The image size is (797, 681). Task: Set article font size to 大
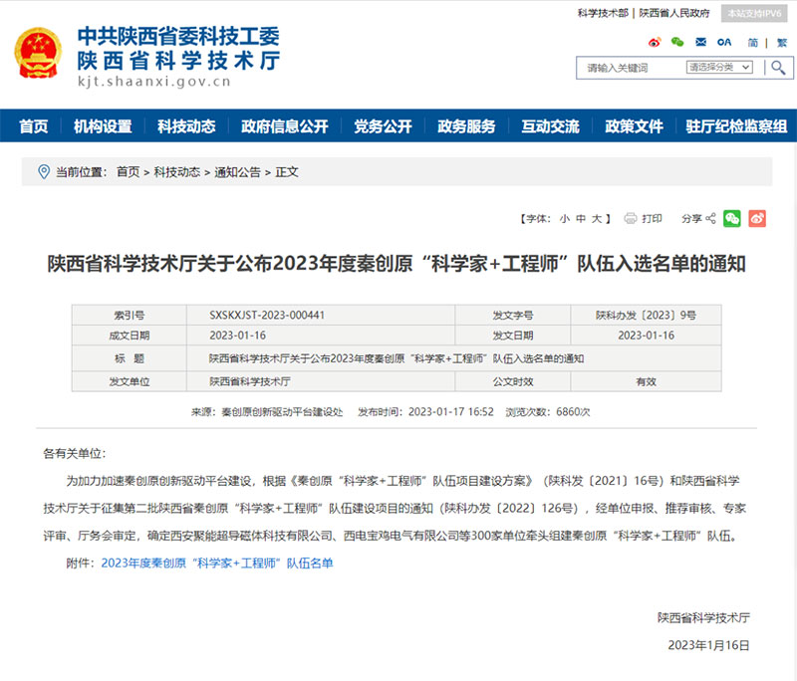[596, 218]
